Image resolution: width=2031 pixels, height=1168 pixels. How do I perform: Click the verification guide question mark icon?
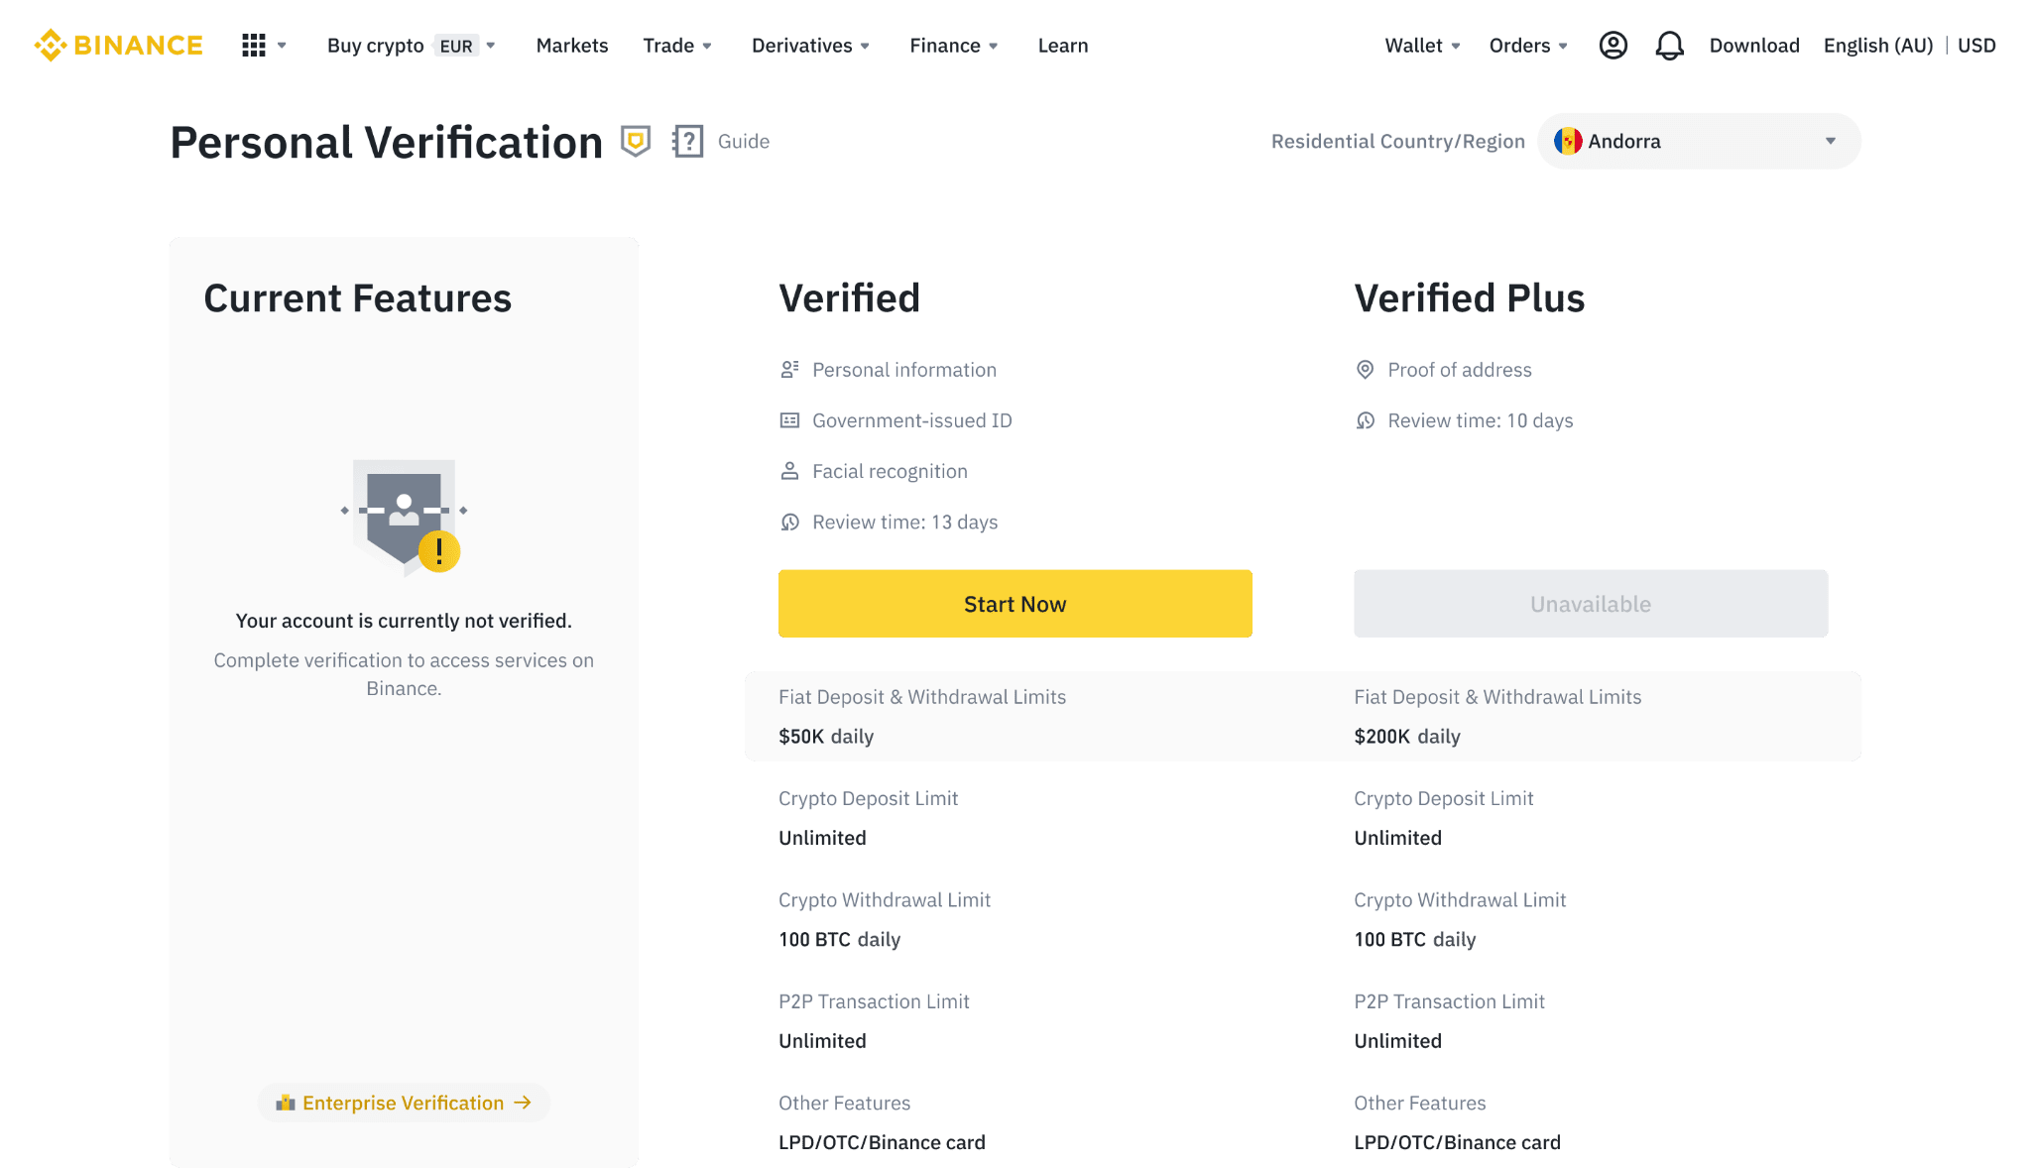pos(686,140)
